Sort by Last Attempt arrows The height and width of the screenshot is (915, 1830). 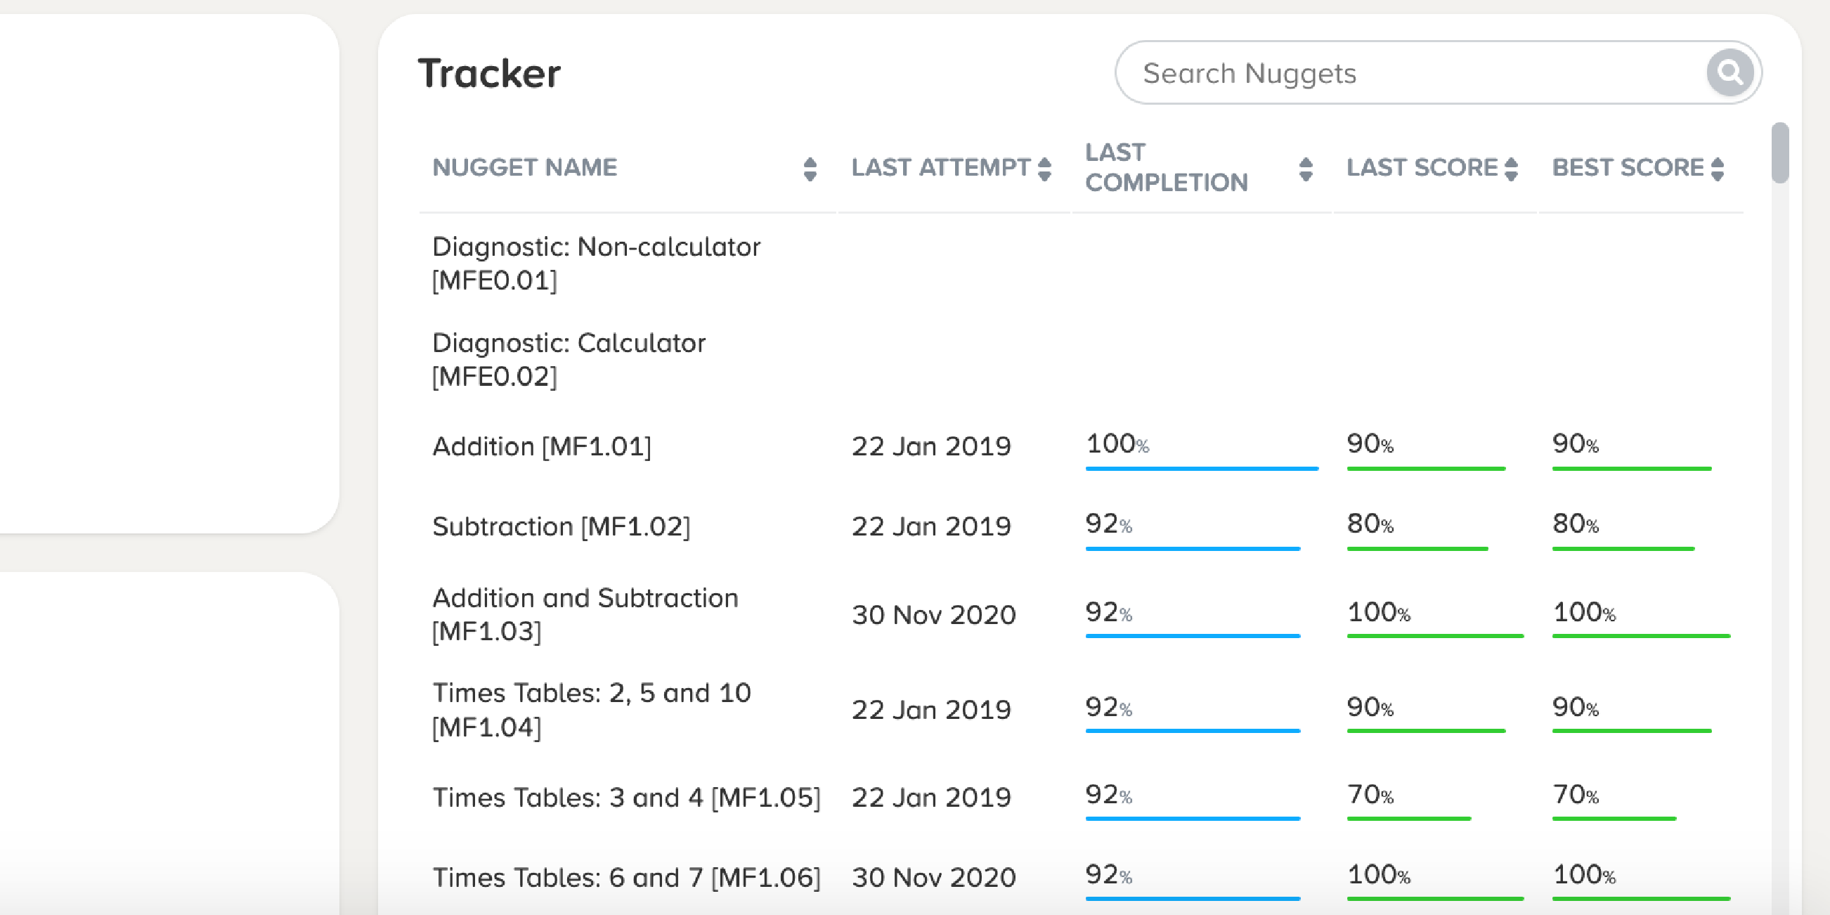(1044, 169)
